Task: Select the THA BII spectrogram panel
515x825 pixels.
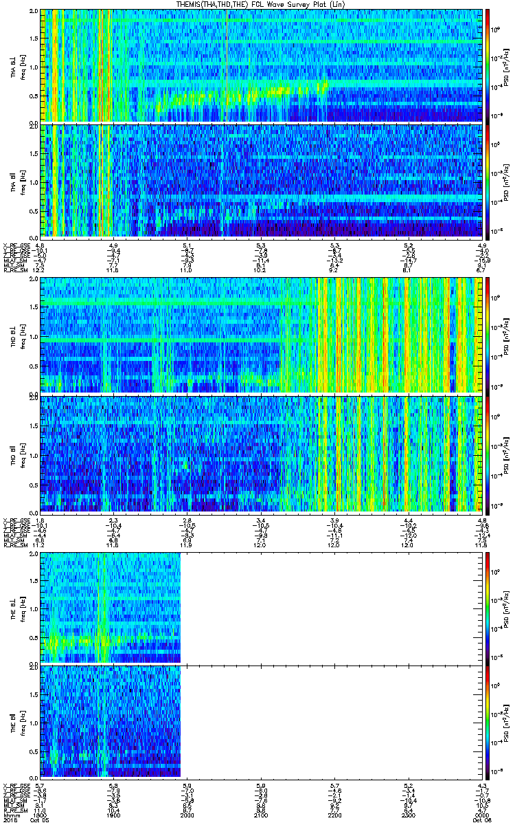Action: pos(261,181)
